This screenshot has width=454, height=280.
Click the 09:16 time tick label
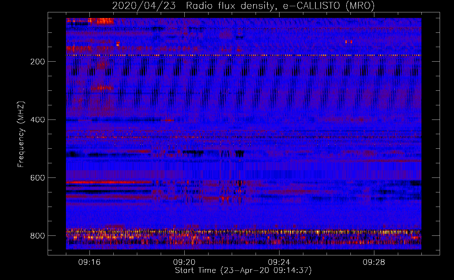tap(90, 262)
